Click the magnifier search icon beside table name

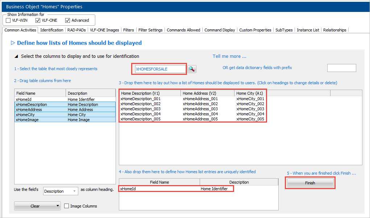coord(192,69)
